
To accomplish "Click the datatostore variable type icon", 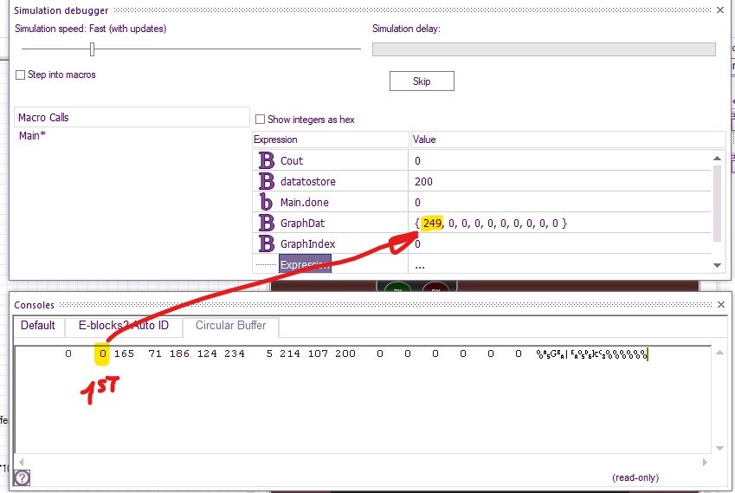I will point(267,182).
